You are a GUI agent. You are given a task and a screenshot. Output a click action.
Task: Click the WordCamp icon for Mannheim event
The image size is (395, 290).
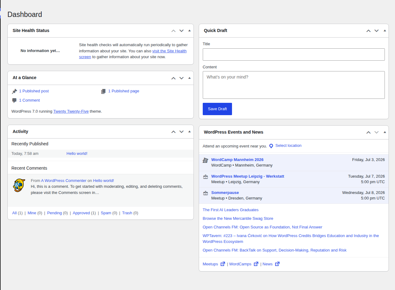(206, 160)
